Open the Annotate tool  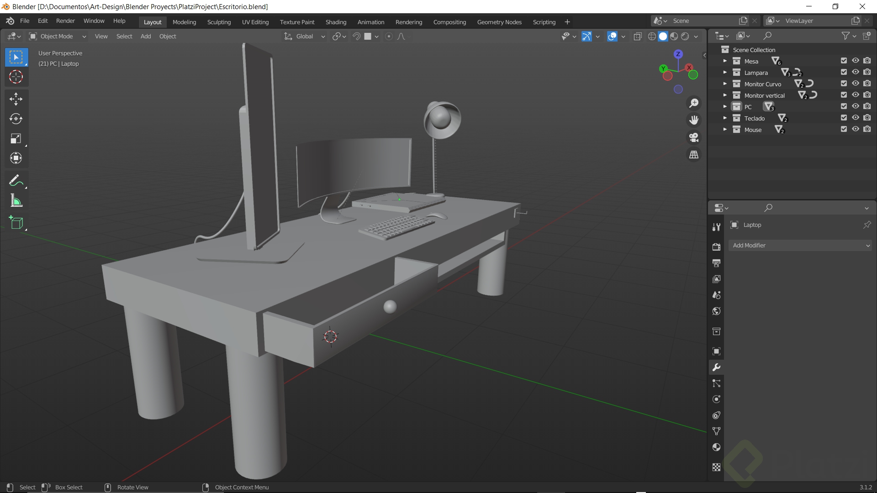click(x=16, y=180)
